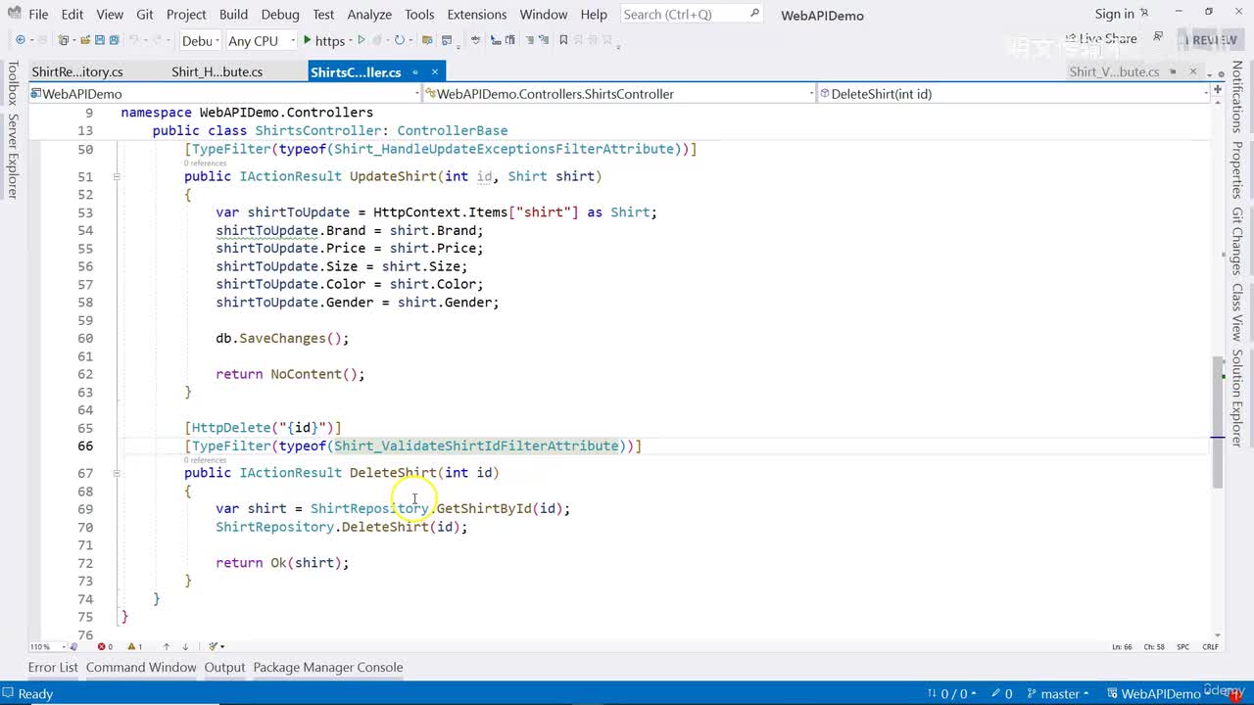This screenshot has height=705, width=1254.
Task: Open the Any CPU platform dropdown
Action: click(x=261, y=40)
